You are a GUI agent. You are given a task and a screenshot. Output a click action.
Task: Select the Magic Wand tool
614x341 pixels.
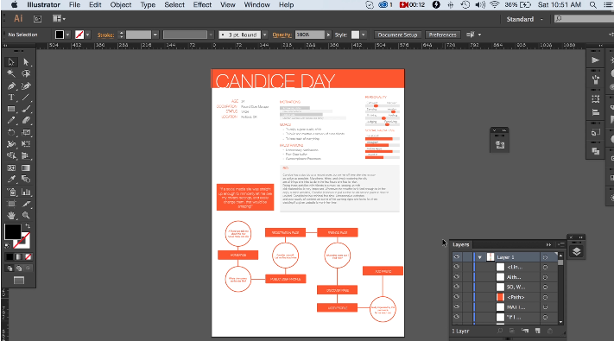pos(11,73)
